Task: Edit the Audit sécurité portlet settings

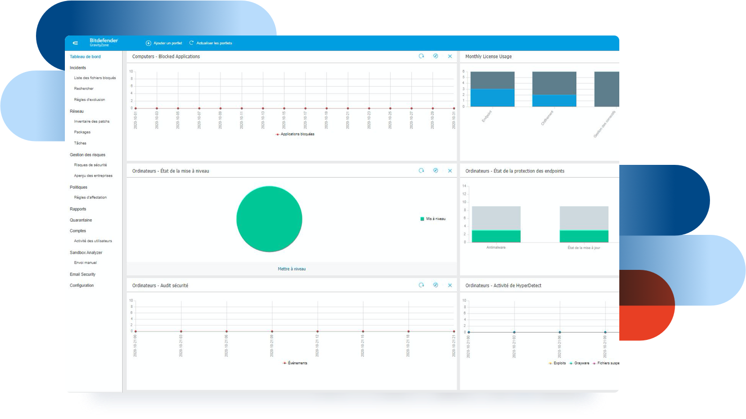Action: pos(435,286)
